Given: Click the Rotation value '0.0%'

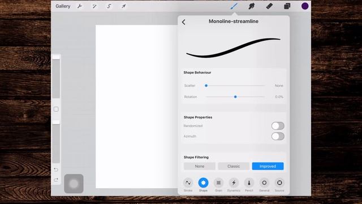Looking at the screenshot, I should (279, 97).
